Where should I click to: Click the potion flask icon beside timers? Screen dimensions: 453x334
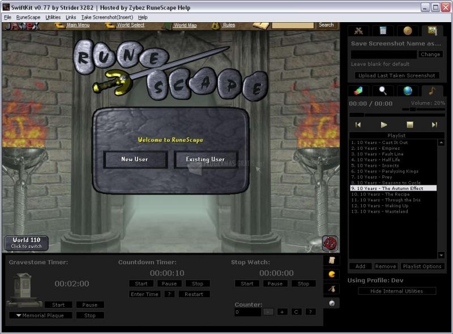[332, 289]
